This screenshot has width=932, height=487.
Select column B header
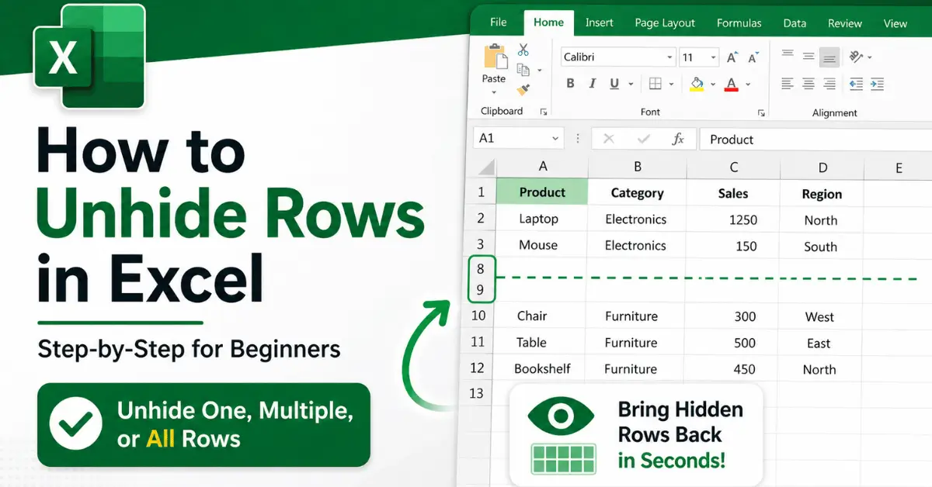pyautogui.click(x=637, y=167)
